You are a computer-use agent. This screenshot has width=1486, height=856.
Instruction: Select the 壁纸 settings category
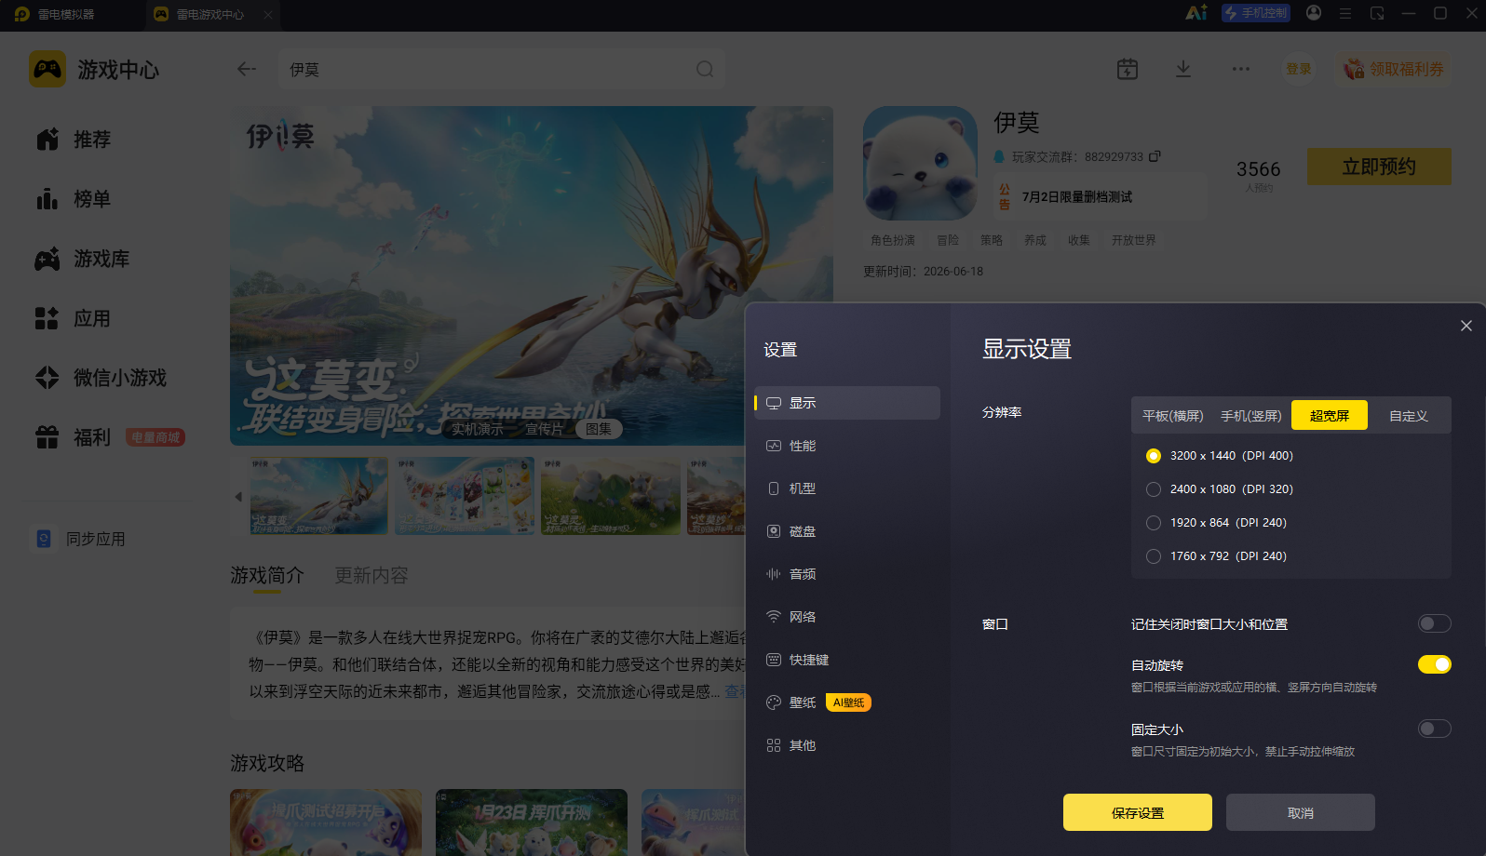[847, 702]
